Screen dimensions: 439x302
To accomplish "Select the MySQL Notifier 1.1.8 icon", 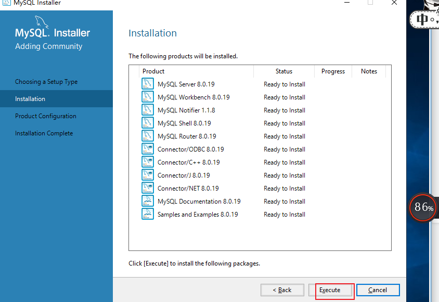I will pos(148,110).
